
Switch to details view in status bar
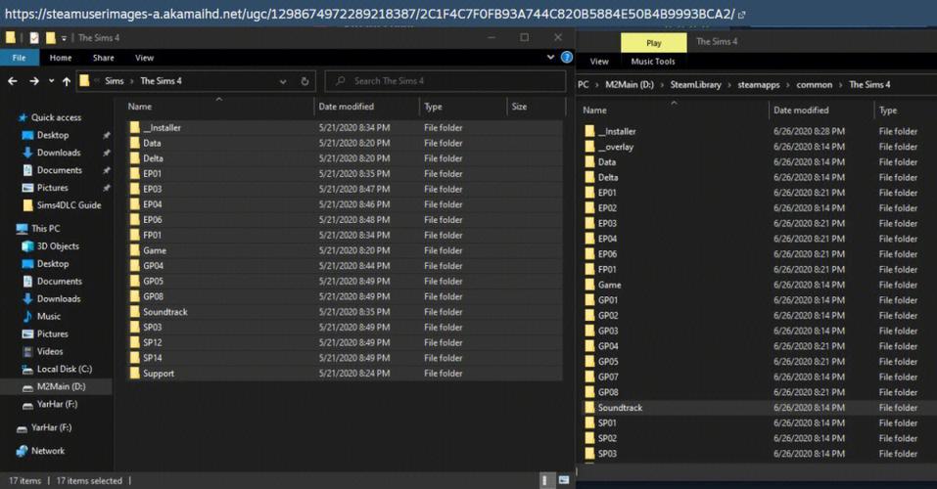tap(546, 480)
